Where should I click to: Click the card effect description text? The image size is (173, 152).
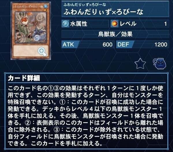click(x=86, y=116)
